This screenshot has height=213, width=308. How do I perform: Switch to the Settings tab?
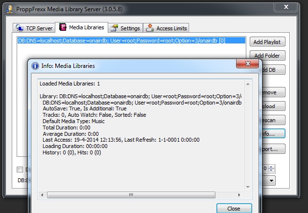[125, 28]
